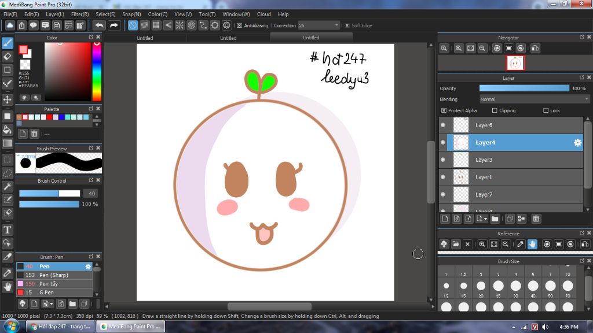Duplicate the current layer
The width and height of the screenshot is (593, 333).
click(510, 219)
